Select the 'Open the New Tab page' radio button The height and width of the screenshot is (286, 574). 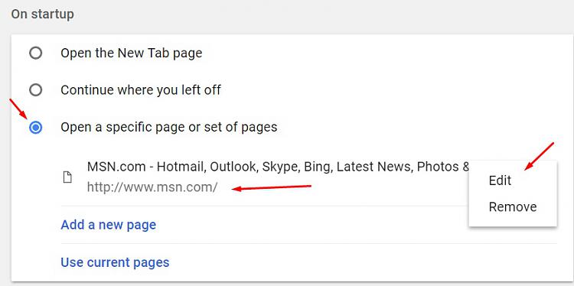pyautogui.click(x=35, y=54)
